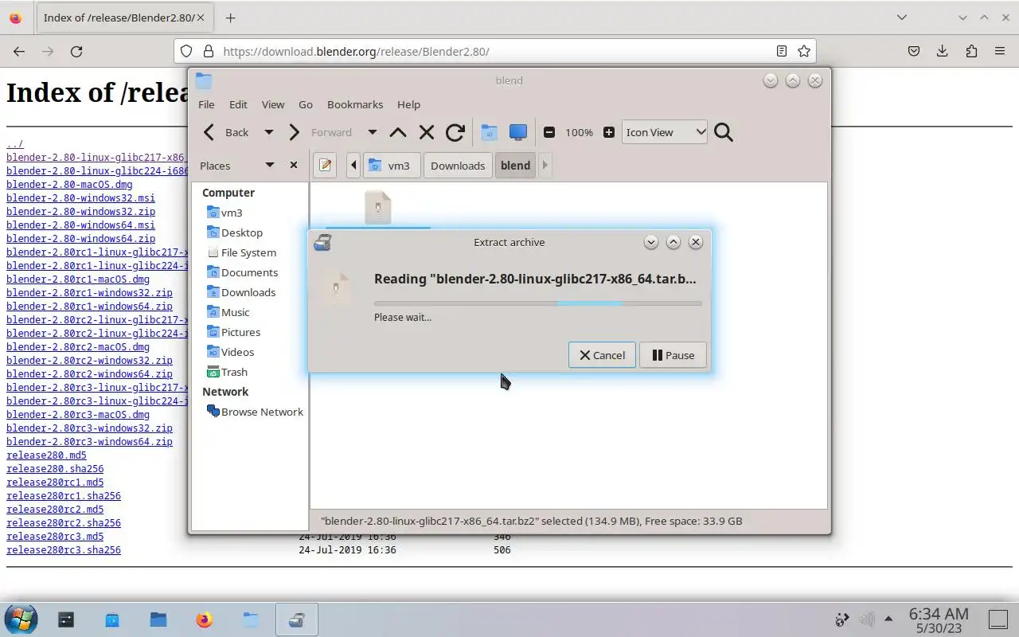Click the taskbar clock
1019x637 pixels.
(939, 620)
